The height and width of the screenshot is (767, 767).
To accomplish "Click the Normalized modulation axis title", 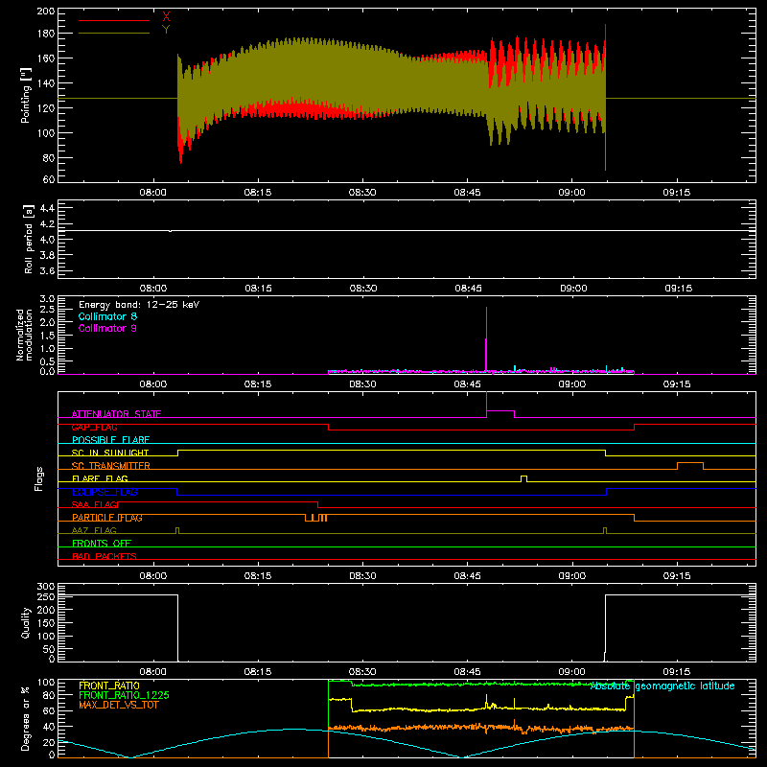I will (24, 335).
